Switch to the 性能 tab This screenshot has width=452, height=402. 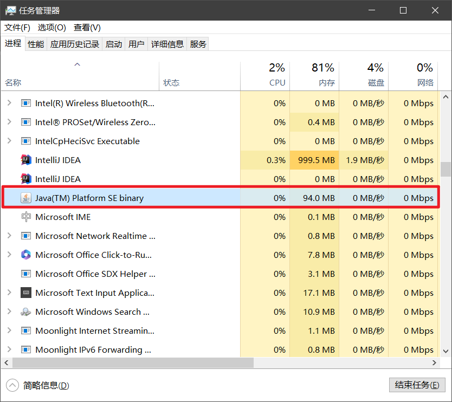pos(36,44)
